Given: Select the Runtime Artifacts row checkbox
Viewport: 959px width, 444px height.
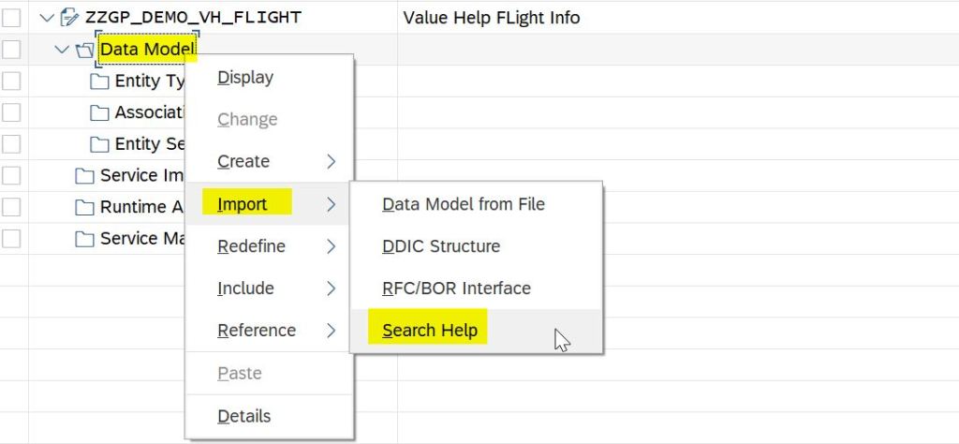Looking at the screenshot, I should click(11, 207).
